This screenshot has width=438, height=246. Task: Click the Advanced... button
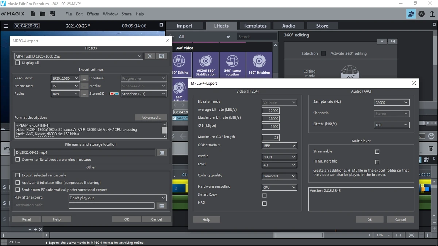[151, 117]
